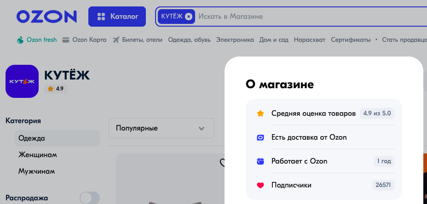Click the КУТЁЖ store logo
The height and width of the screenshot is (204, 427).
(x=22, y=81)
